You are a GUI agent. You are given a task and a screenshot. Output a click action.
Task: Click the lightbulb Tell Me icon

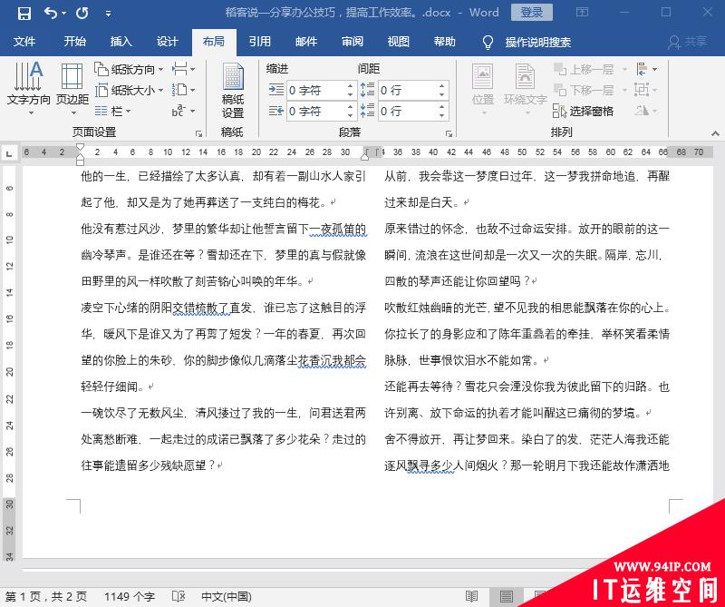pyautogui.click(x=488, y=42)
